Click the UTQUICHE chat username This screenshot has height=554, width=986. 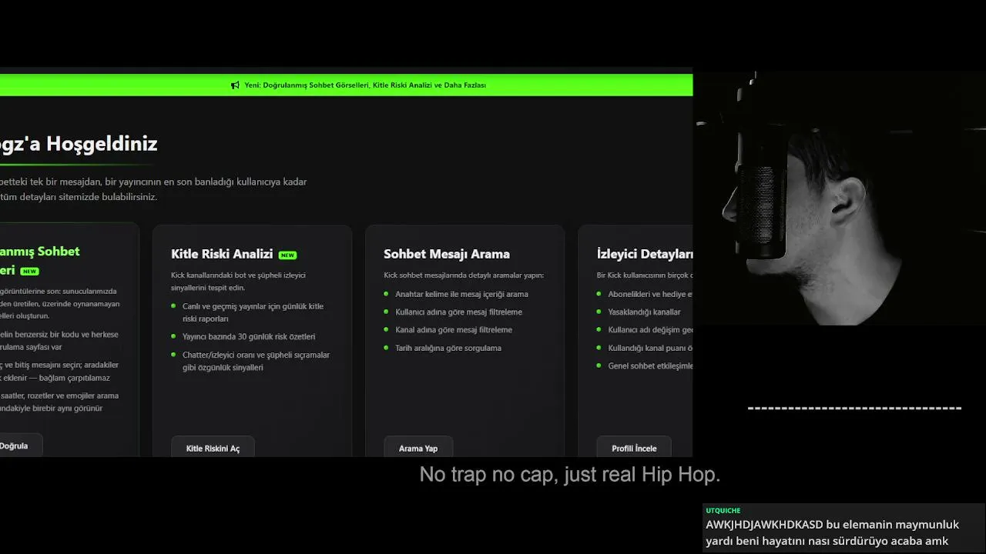pyautogui.click(x=723, y=510)
